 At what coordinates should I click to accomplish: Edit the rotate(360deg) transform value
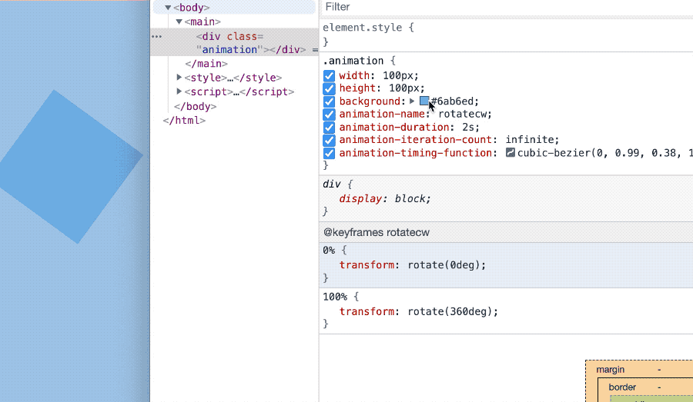pyautogui.click(x=453, y=311)
